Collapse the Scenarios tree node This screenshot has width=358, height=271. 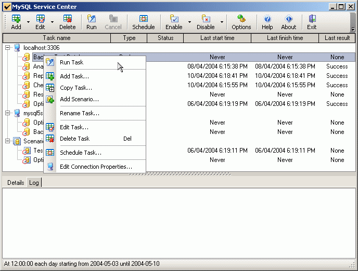pos(7,141)
